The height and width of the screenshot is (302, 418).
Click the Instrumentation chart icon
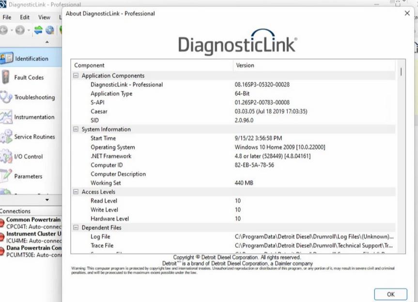[6, 117]
